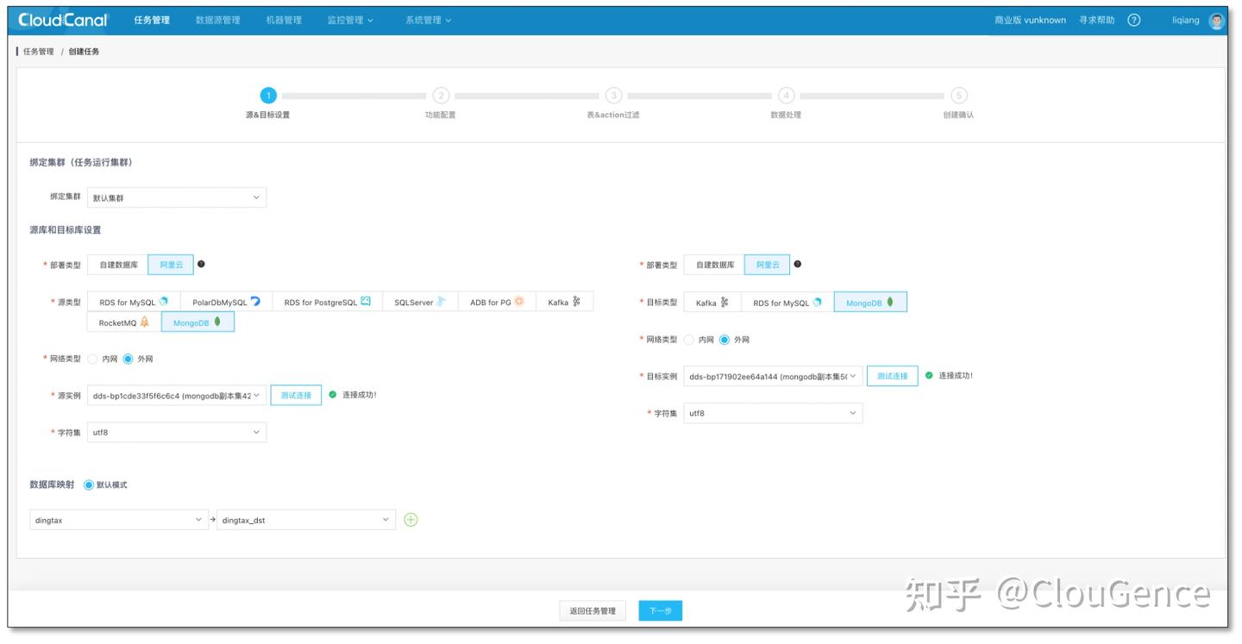Open the 默认集群 cluster dropdown
1242x644 pixels.
177,197
